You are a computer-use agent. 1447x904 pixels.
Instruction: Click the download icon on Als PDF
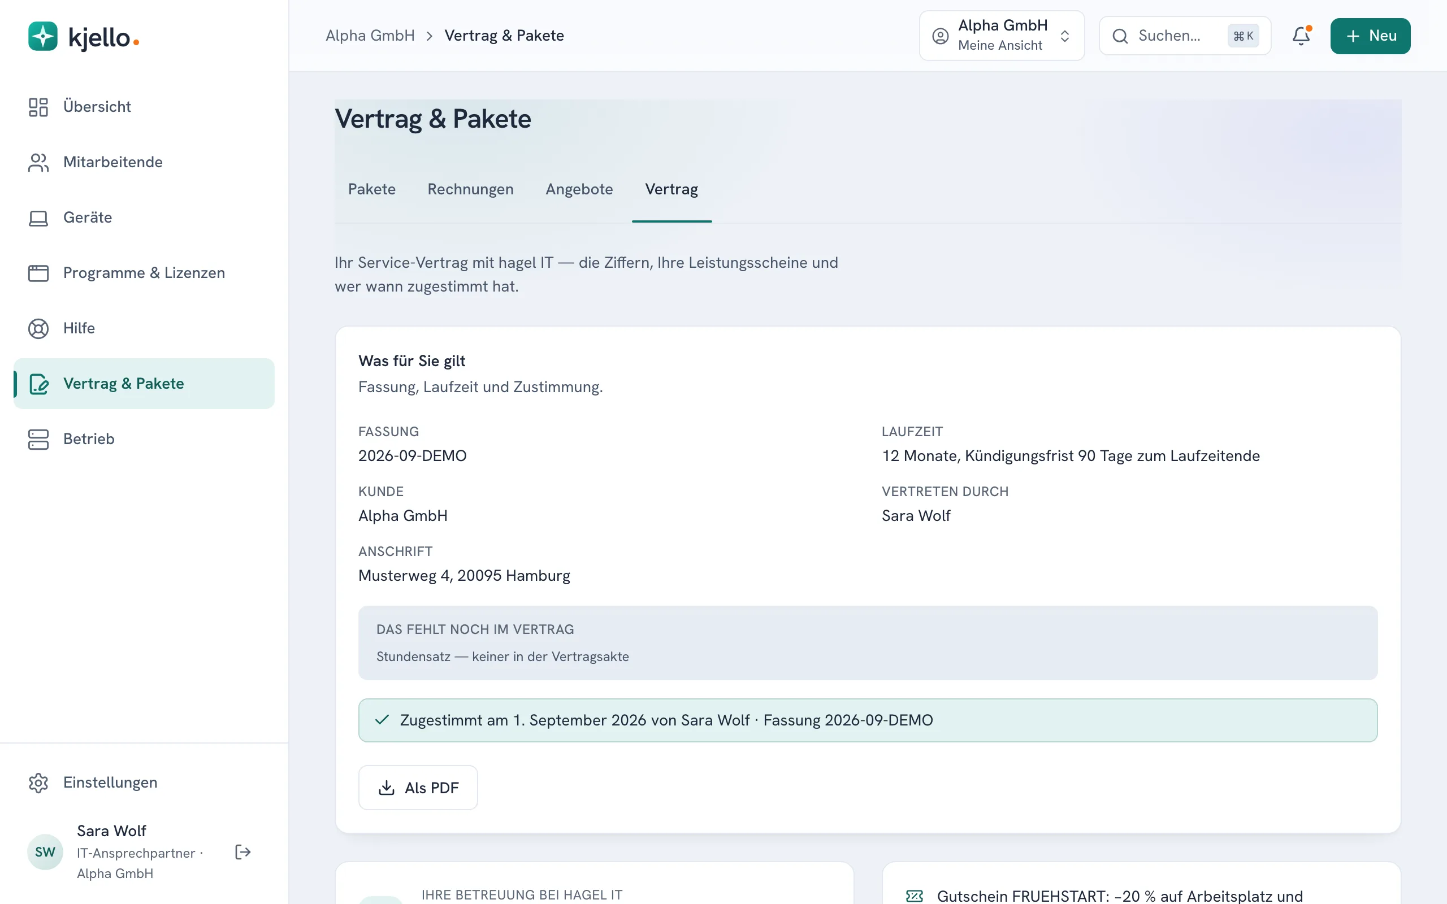tap(387, 788)
